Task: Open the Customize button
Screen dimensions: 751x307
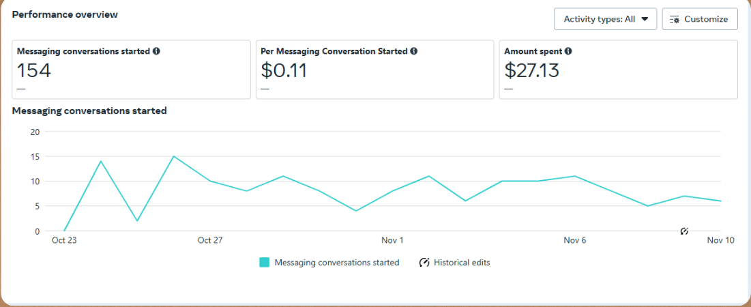Action: coord(699,19)
